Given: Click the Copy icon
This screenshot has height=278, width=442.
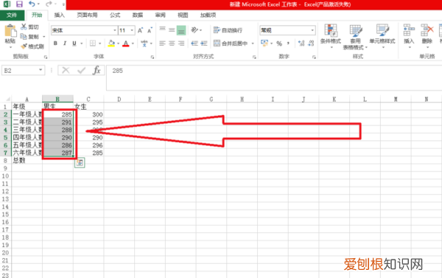Looking at the screenshot, I should pos(24,36).
